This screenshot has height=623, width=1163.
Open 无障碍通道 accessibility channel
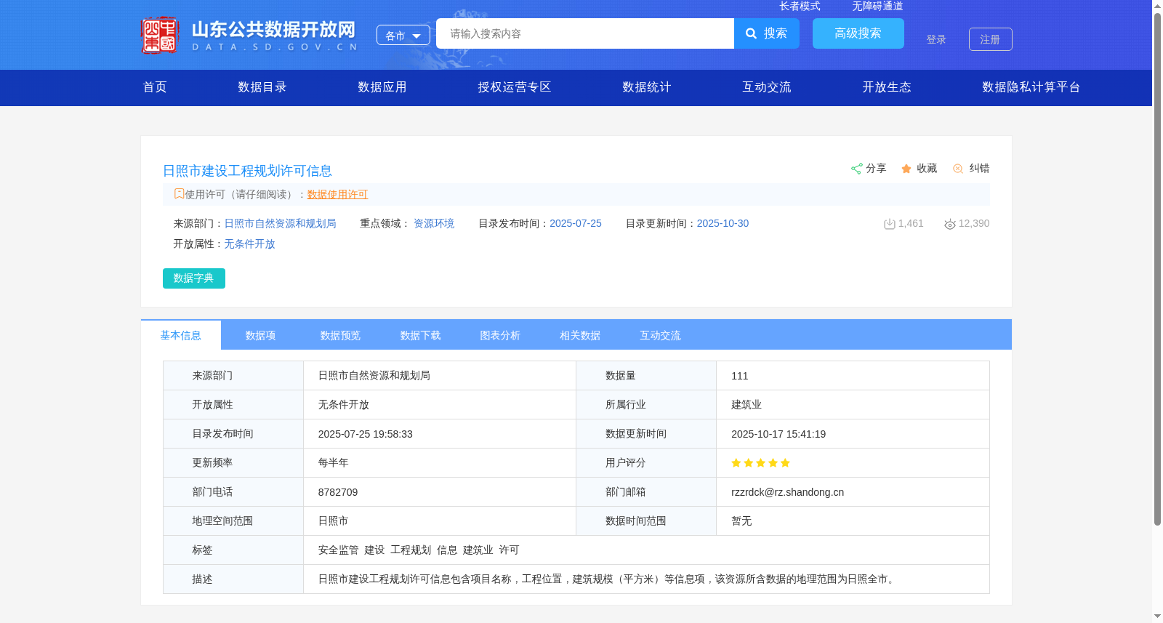click(877, 6)
